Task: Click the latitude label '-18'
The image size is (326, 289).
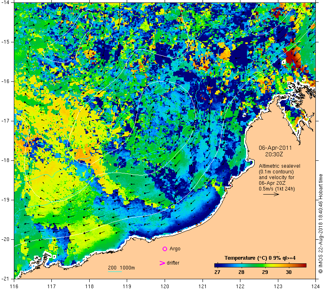Action: (4, 160)
